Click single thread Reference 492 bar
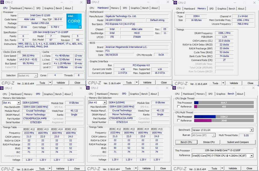 (x=224, y=107)
